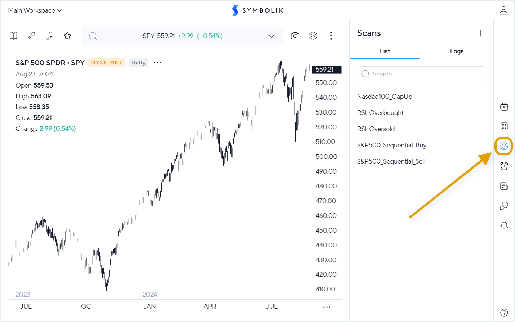This screenshot has width=515, height=322.
Task: Expand the Main Workspace dropdown
Action: 35,10
